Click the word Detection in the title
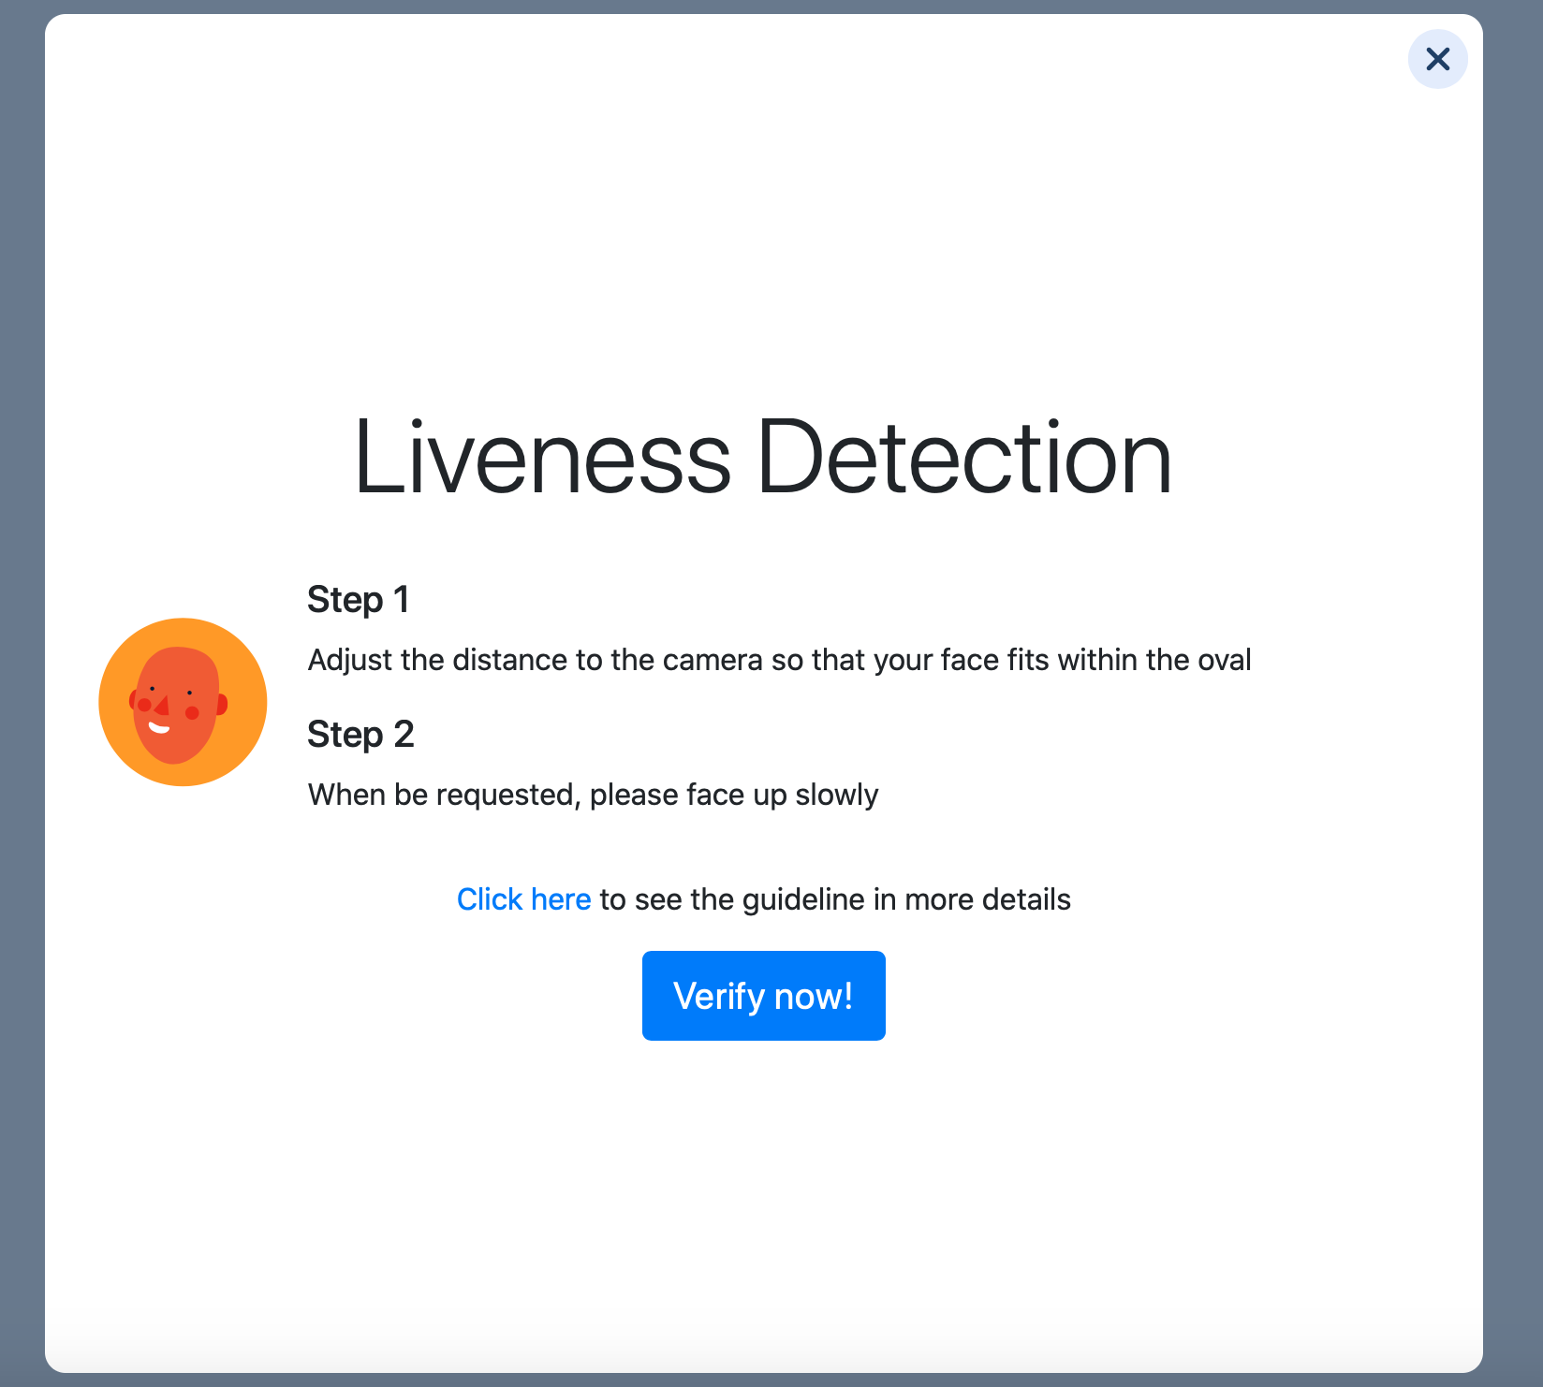Viewport: 1543px width, 1387px height. [x=963, y=458]
